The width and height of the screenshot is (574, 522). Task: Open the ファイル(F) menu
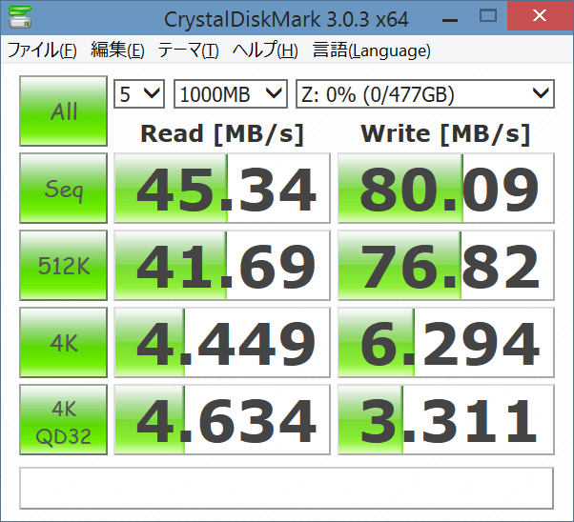coord(42,50)
